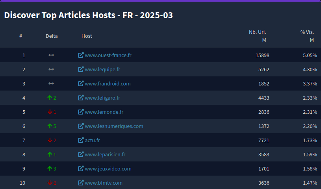Click green up arrow in lesnumeriques.com row

click(50, 126)
